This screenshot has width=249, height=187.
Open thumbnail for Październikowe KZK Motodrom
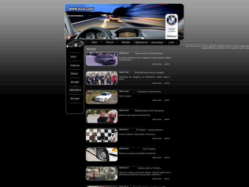coord(102,116)
